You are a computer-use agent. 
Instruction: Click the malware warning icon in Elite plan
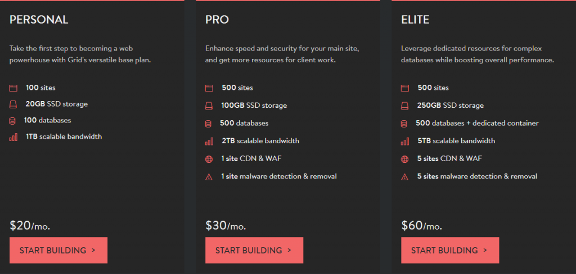click(x=404, y=177)
